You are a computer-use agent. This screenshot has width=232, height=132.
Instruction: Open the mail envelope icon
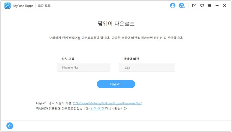[x=194, y=6]
